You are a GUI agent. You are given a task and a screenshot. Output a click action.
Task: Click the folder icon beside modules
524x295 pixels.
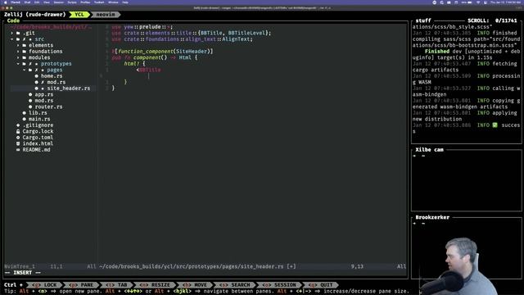(24, 57)
